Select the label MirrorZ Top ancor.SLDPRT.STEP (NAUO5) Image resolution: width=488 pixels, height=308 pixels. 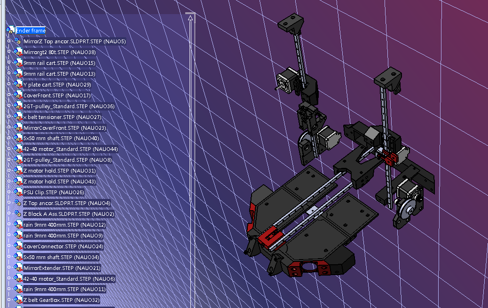tap(75, 41)
